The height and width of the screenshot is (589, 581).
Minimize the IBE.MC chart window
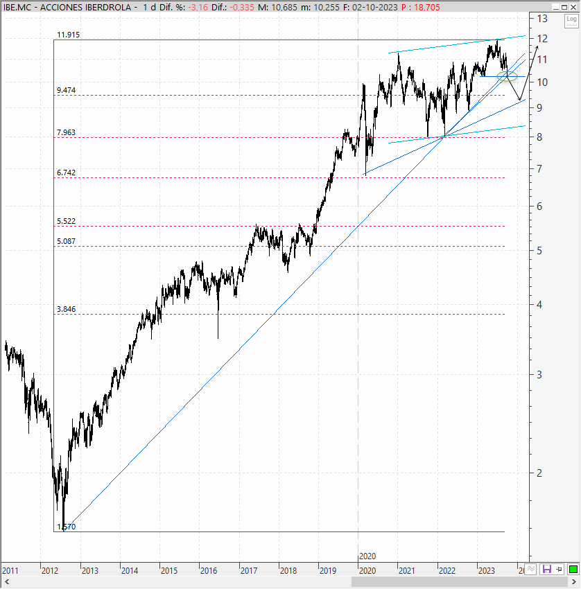pos(556,7)
